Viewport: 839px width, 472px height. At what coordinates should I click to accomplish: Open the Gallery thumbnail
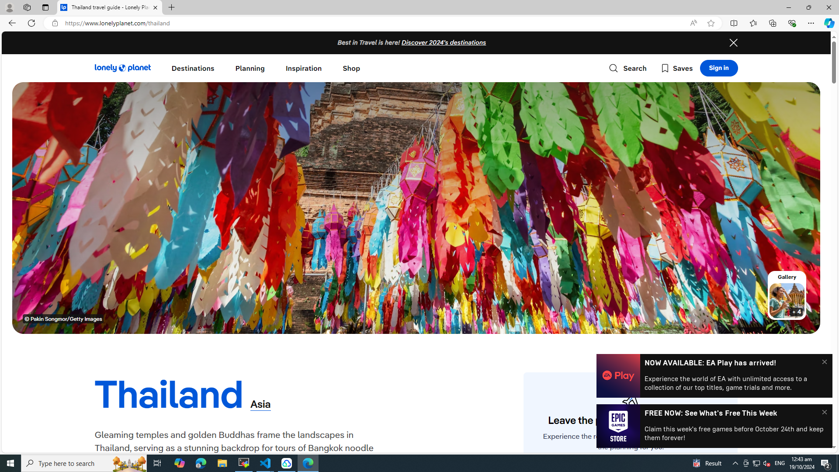(787, 300)
